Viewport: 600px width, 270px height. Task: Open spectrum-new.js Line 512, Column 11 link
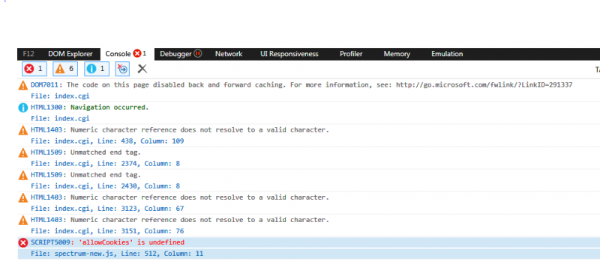pos(117,254)
